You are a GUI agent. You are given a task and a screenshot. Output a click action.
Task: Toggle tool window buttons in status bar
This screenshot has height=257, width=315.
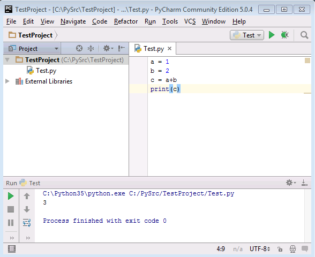pos(12,249)
